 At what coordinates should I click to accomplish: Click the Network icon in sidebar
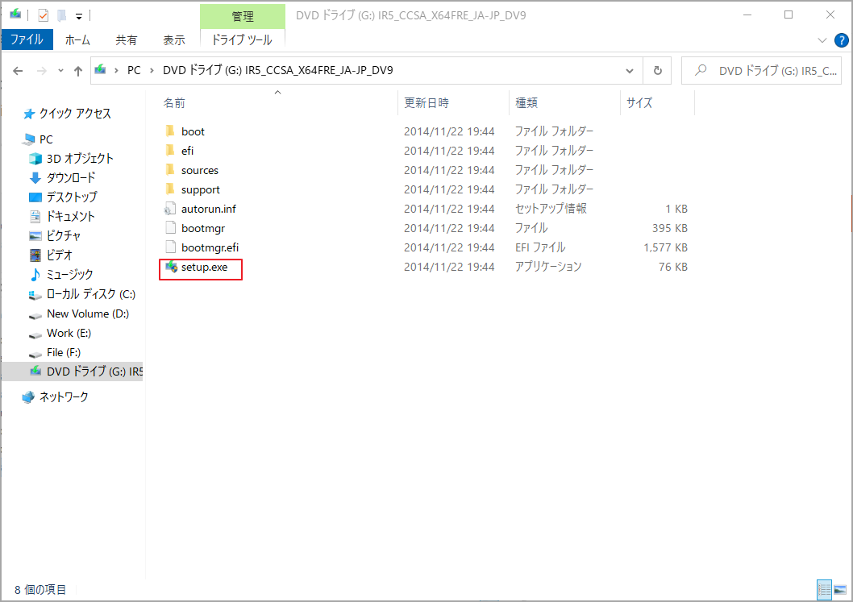28,397
